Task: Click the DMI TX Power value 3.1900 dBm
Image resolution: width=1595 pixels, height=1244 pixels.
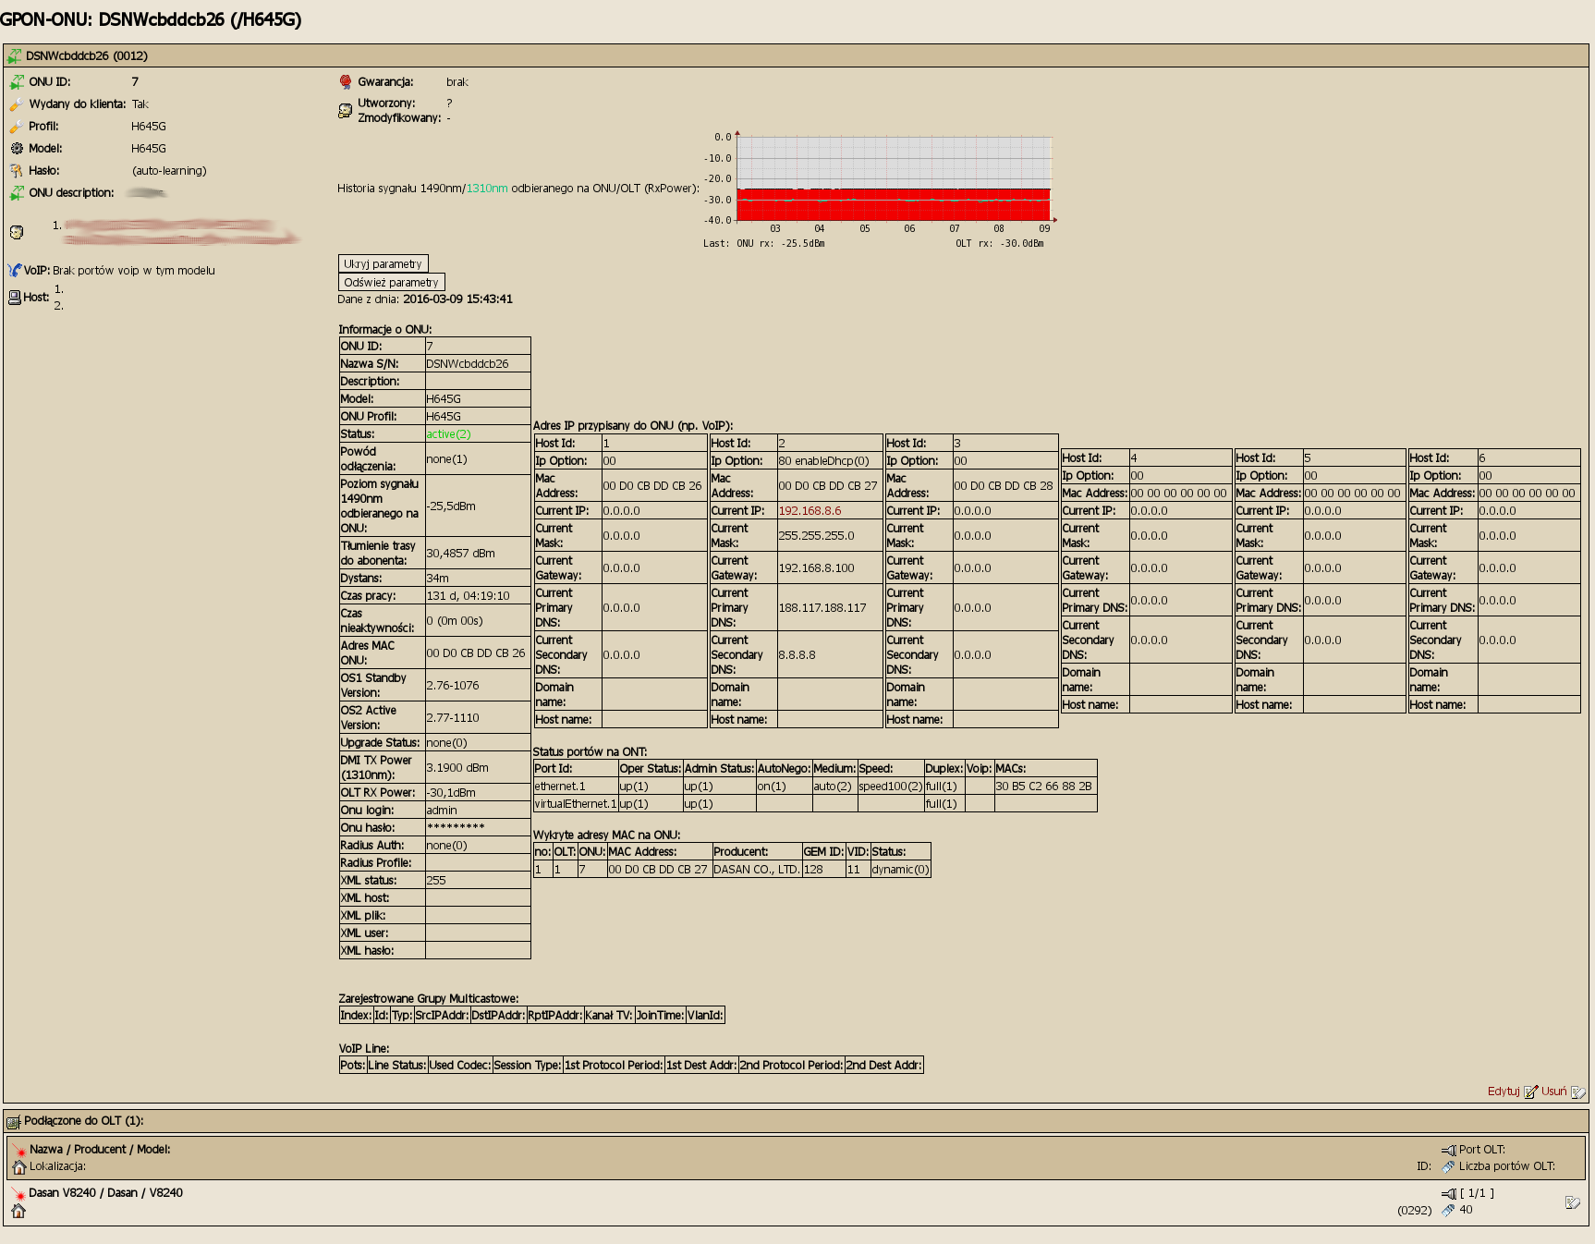Action: (457, 768)
